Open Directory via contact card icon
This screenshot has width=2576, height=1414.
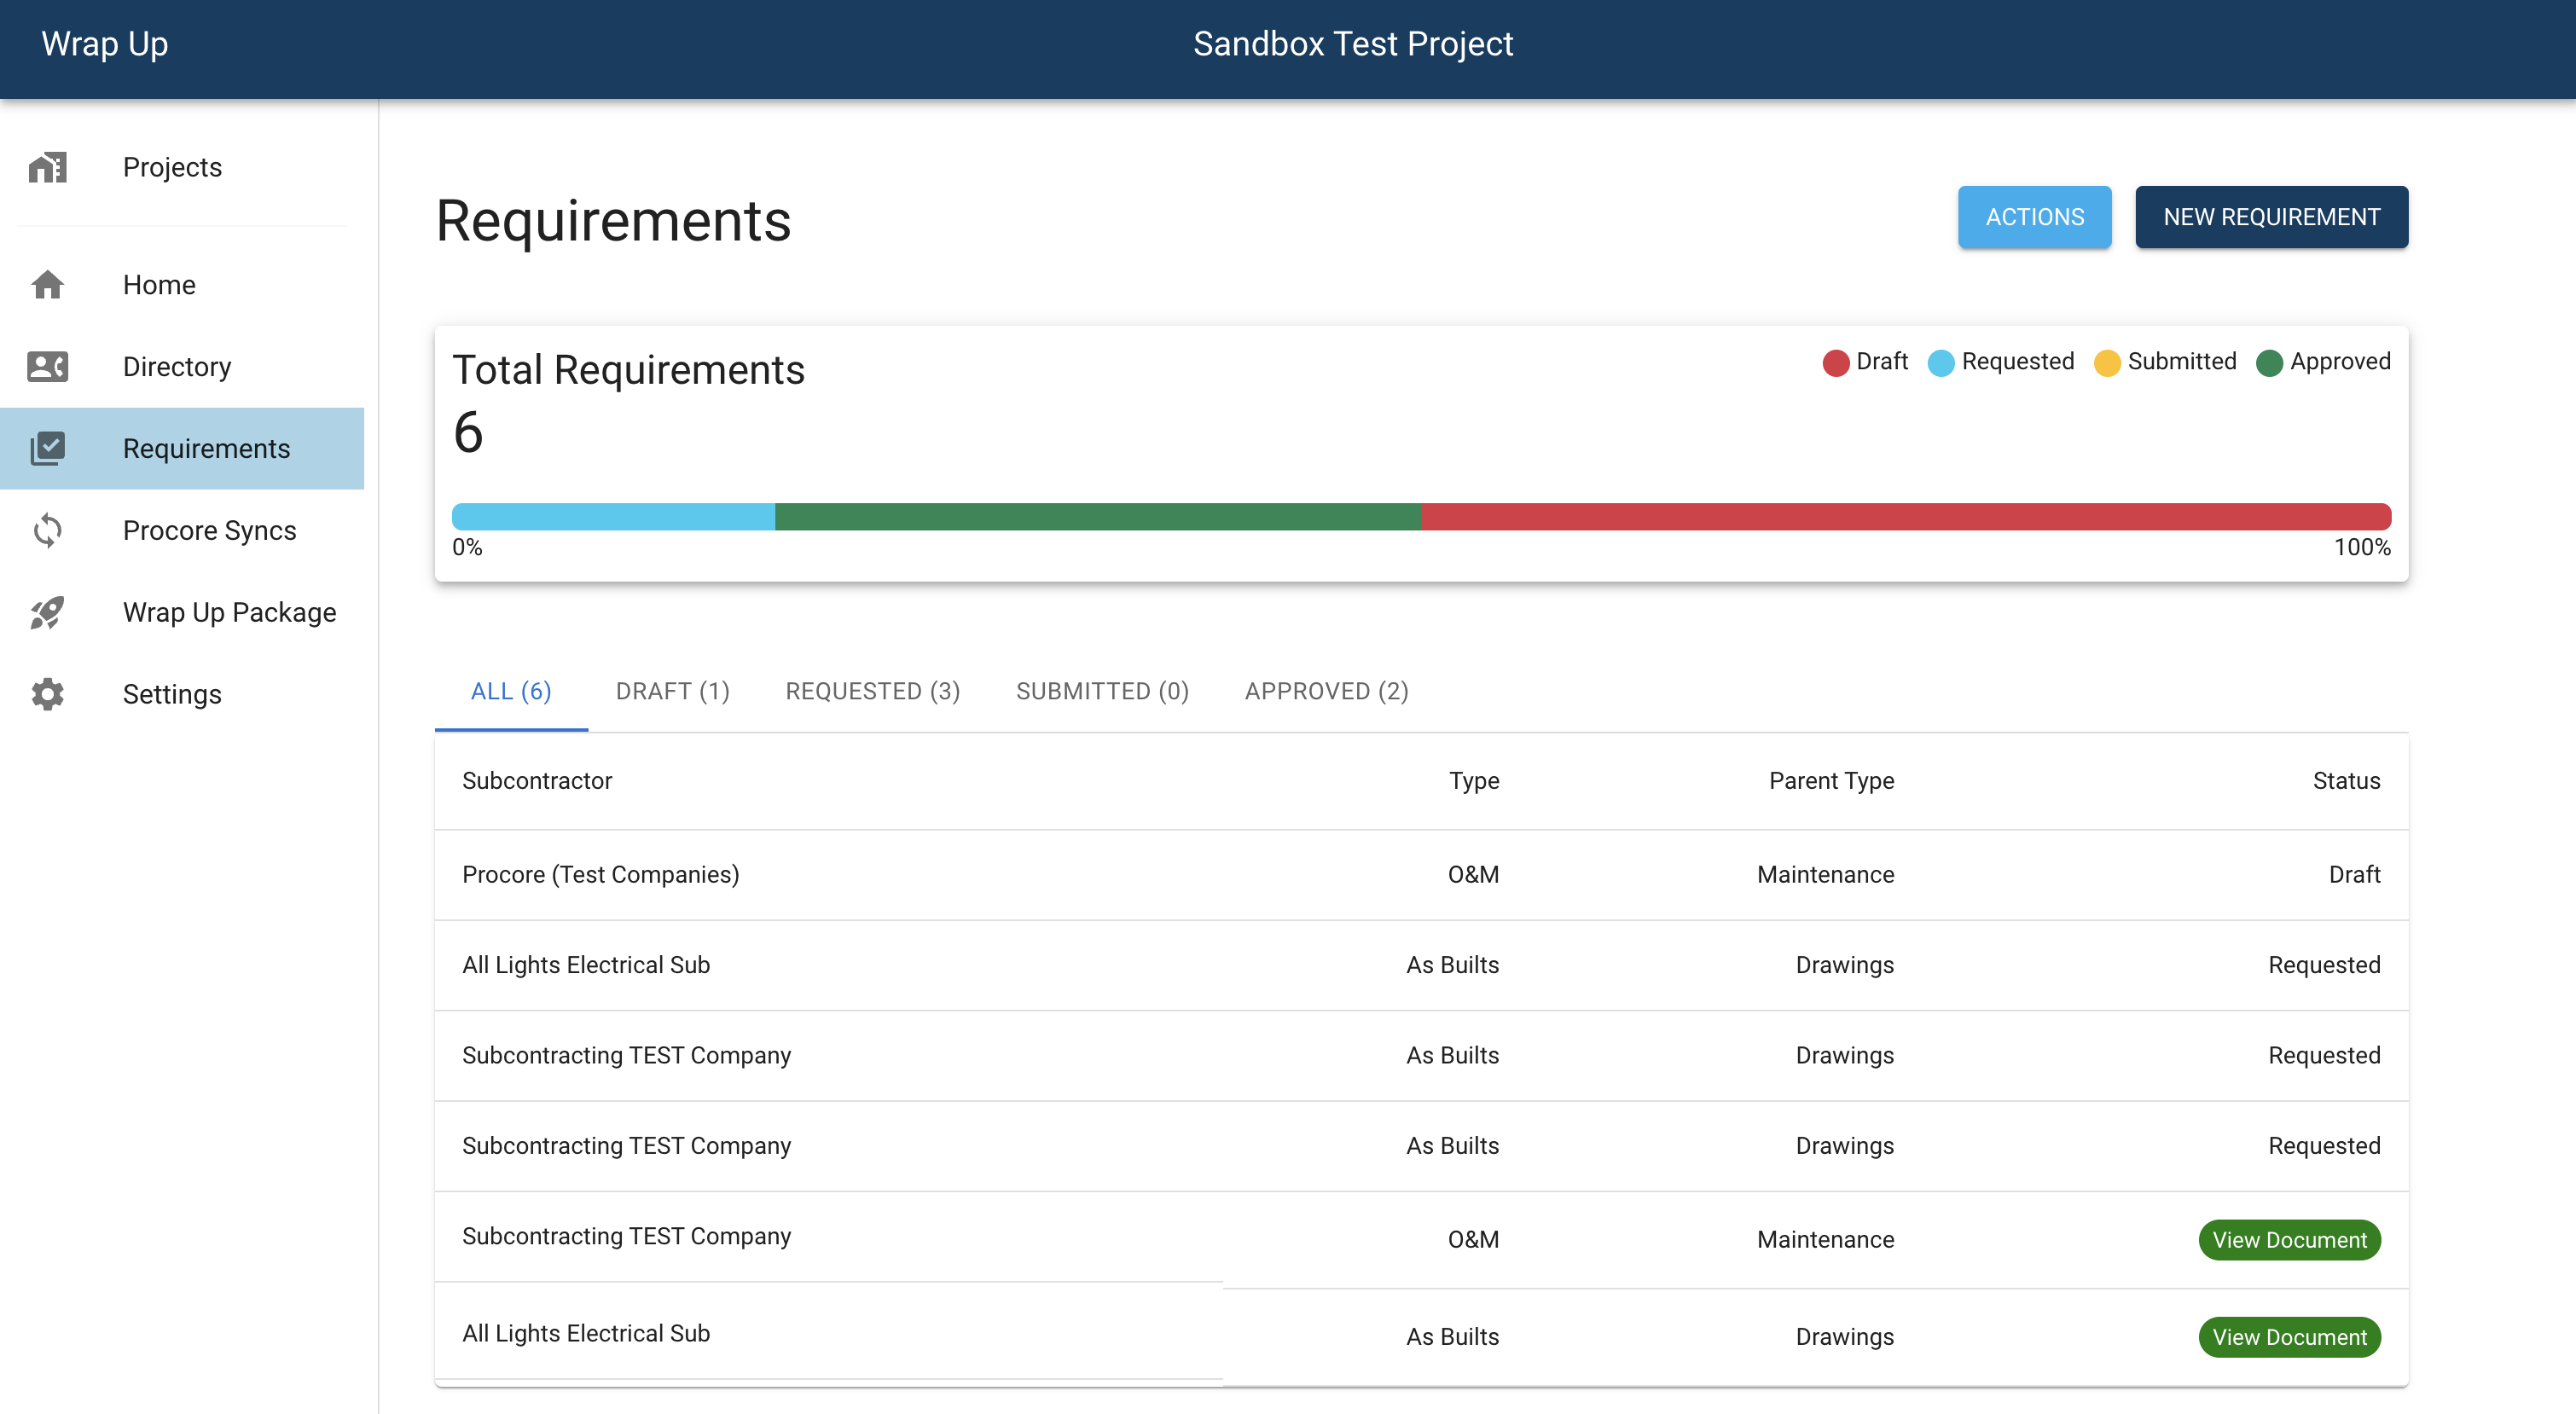coord(47,367)
